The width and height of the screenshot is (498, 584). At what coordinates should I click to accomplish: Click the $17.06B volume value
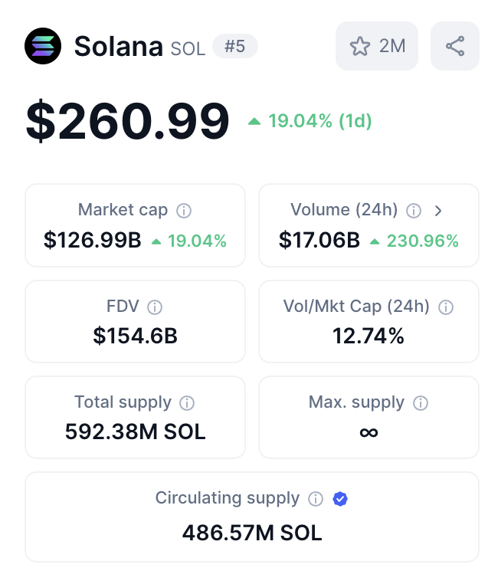pos(319,240)
